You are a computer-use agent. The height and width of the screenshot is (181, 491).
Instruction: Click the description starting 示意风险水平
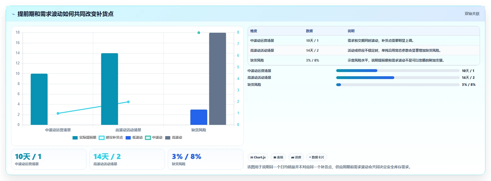point(397,60)
